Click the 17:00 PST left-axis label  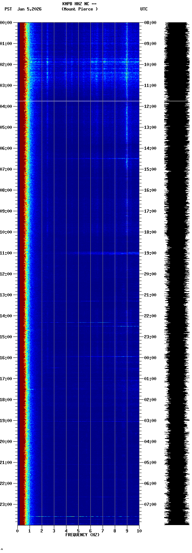6,379
